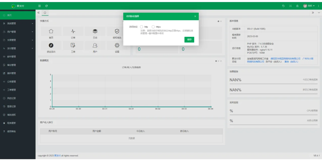Click the 聚支付 logo in the header
This screenshot has width=322, height=161.
[18, 6]
